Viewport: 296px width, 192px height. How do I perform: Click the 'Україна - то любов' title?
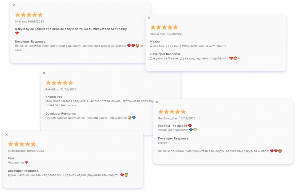click(x=172, y=126)
